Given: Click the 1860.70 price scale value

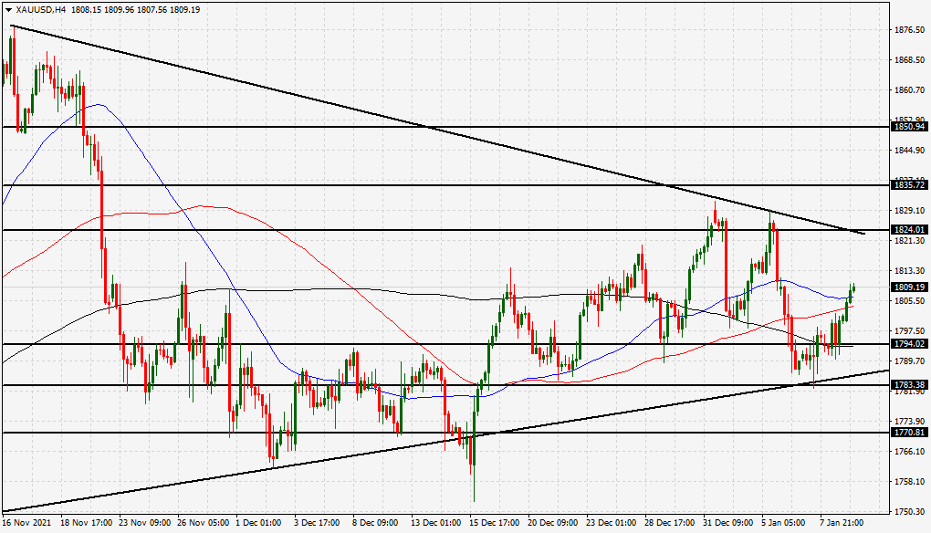Looking at the screenshot, I should click(909, 90).
